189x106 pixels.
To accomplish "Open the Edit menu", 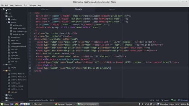I will point(6,5).
